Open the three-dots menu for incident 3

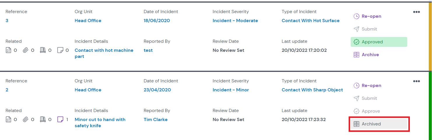point(417,12)
